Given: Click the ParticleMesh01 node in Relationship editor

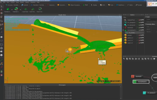Looking at the screenshot, I should [141, 82].
